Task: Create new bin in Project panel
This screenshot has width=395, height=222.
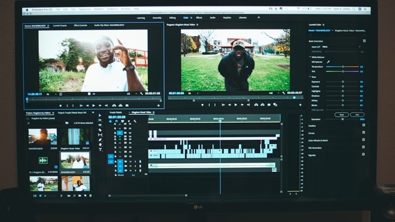Action: click(79, 195)
